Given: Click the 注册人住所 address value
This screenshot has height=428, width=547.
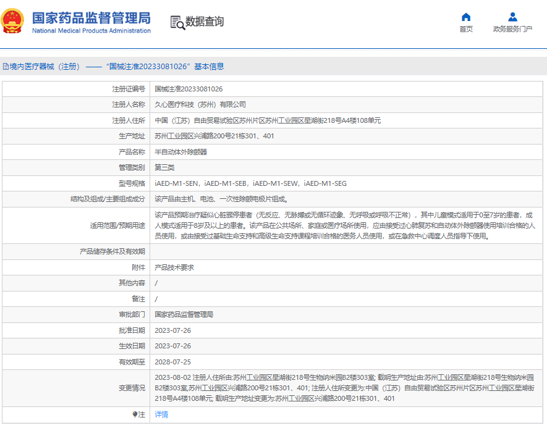Looking at the screenshot, I should click(268, 120).
